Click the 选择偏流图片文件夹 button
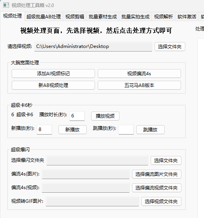The image size is (204, 218). 157,174
